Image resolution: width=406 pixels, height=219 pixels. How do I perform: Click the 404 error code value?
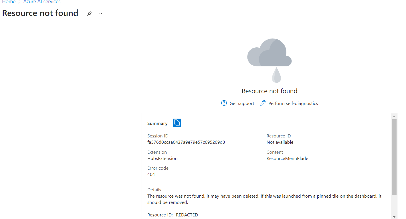tap(151, 174)
